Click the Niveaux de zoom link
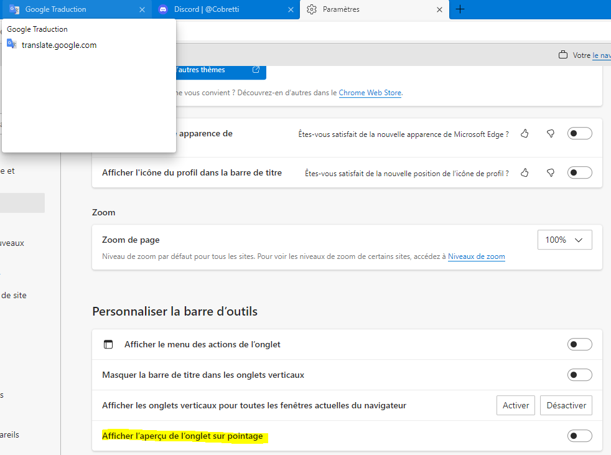Viewport: 611px width, 455px height. click(476, 256)
